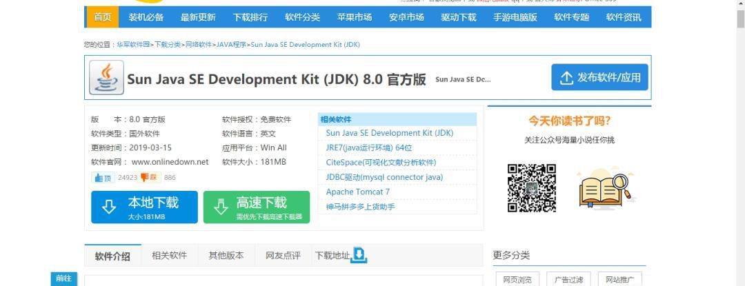Open the 安卓市场 navigation item
This screenshot has height=286, width=745.
click(406, 17)
